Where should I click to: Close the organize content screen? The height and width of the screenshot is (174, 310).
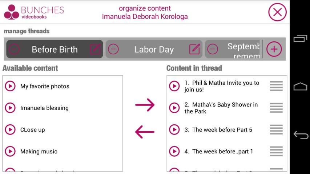point(277,12)
